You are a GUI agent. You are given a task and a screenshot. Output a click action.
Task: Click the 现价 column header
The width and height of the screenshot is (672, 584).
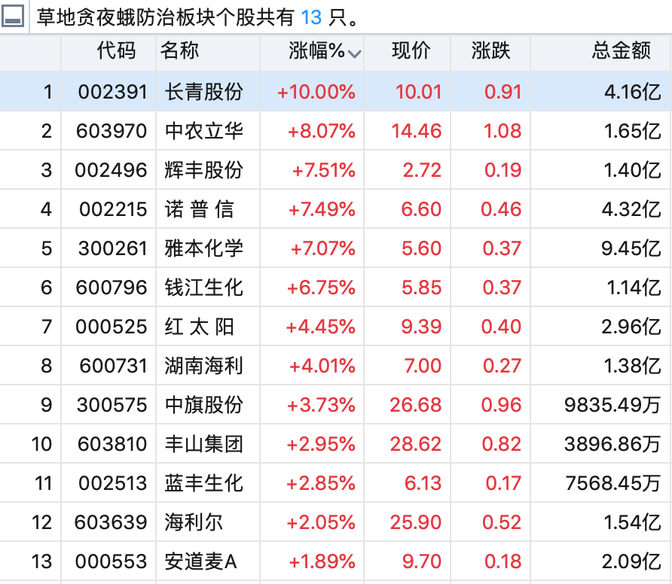pyautogui.click(x=411, y=50)
